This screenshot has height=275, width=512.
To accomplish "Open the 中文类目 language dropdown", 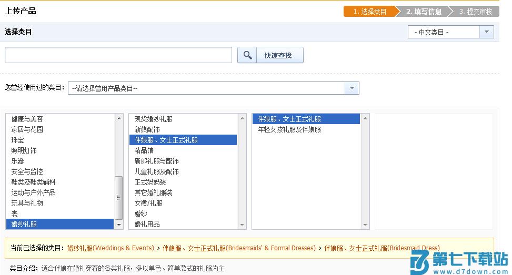I will (450, 32).
